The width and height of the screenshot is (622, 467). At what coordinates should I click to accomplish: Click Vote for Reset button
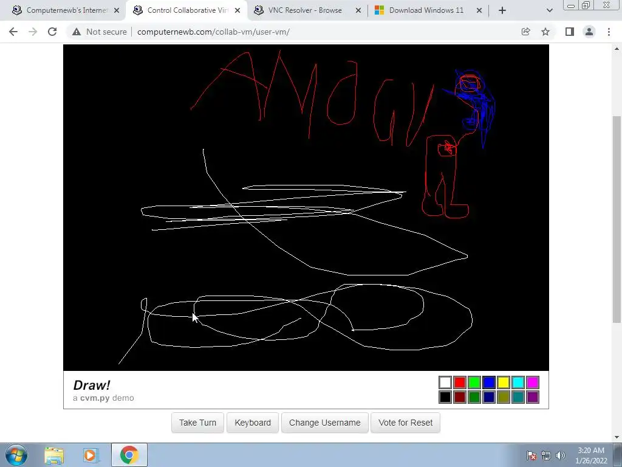(x=405, y=423)
